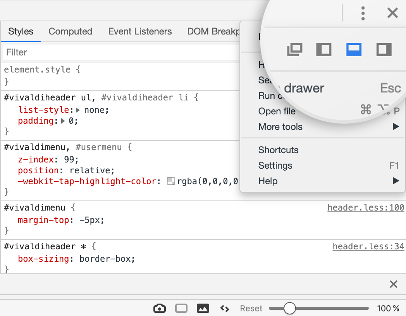The image size is (406, 316).
Task: Click the list-style property name
Action: click(43, 110)
